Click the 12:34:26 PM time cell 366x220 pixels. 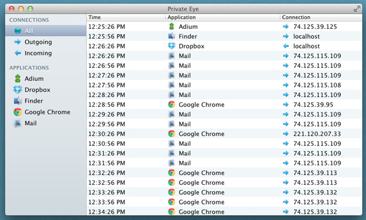click(106, 212)
